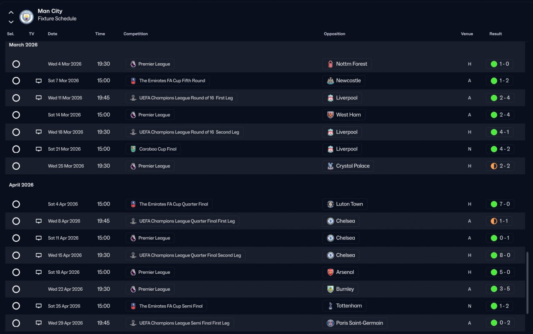The width and height of the screenshot is (533, 334).
Task: Sort fixtures by Competition column header
Action: tap(136, 34)
